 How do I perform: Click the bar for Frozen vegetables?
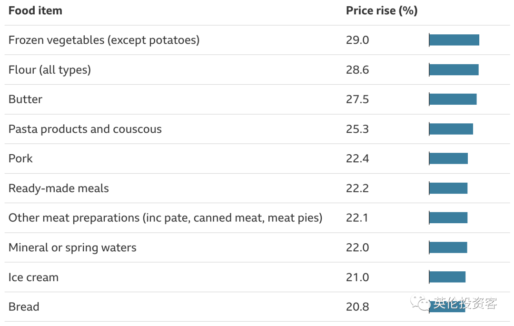tap(454, 40)
